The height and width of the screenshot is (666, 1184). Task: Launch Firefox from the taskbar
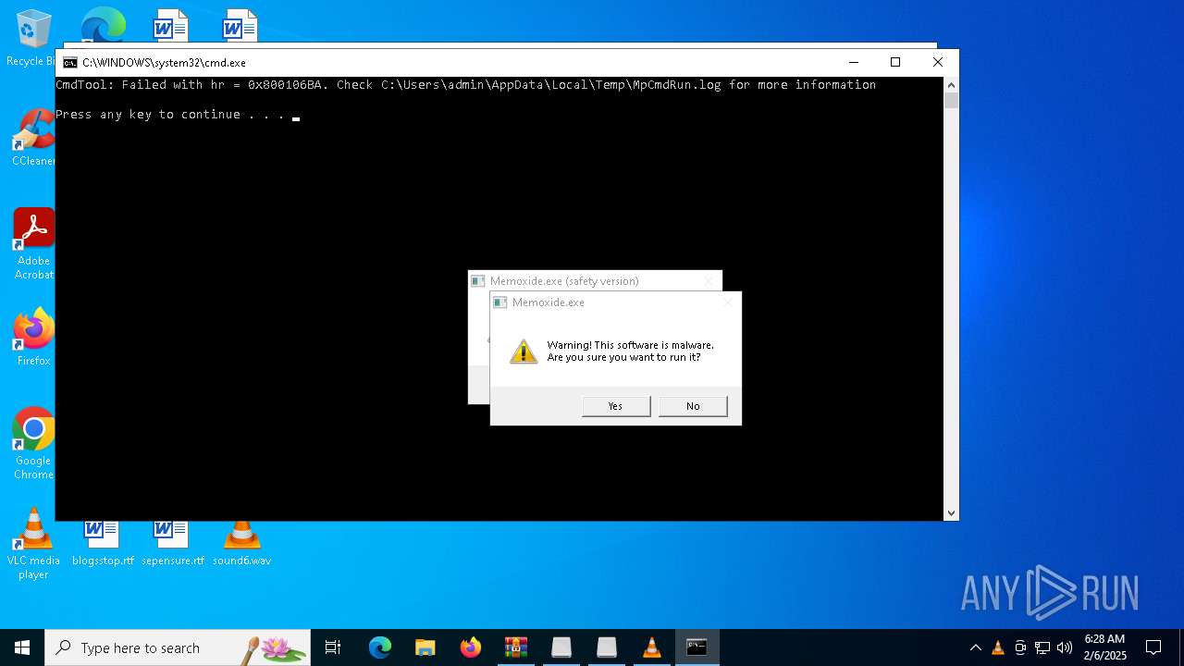[x=471, y=647]
